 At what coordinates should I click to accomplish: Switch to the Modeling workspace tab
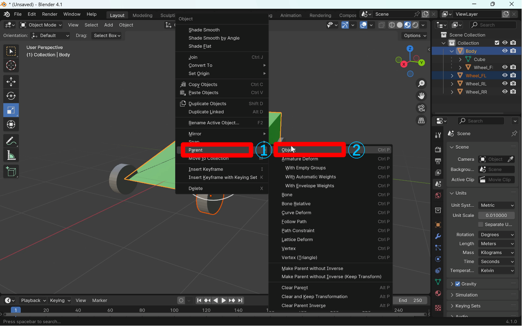click(142, 15)
